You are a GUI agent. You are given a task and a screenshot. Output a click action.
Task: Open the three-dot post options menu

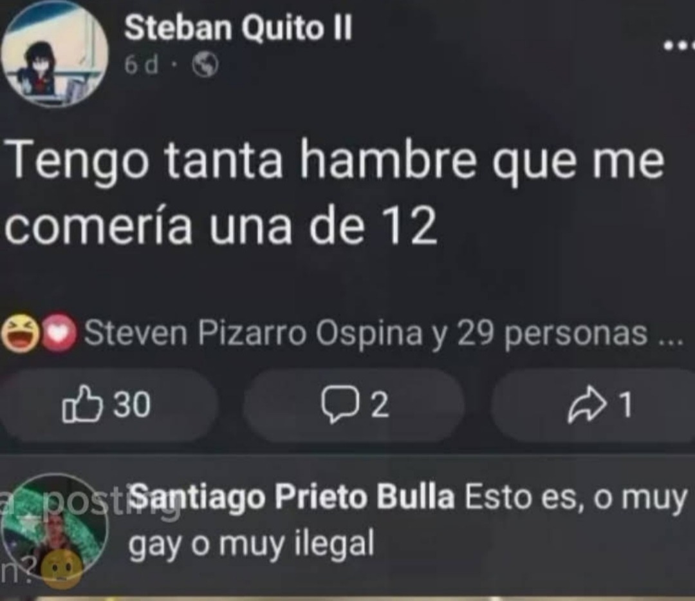click(x=679, y=45)
